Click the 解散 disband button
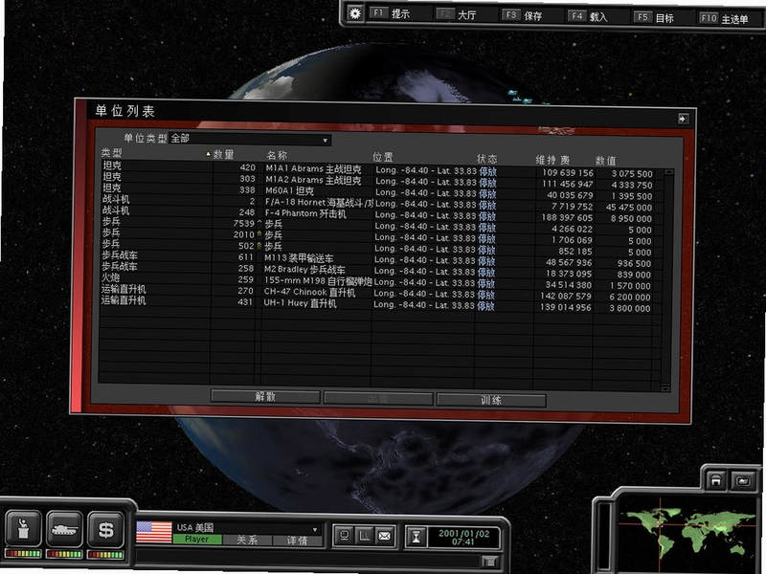Image resolution: width=766 pixels, height=574 pixels. click(265, 396)
